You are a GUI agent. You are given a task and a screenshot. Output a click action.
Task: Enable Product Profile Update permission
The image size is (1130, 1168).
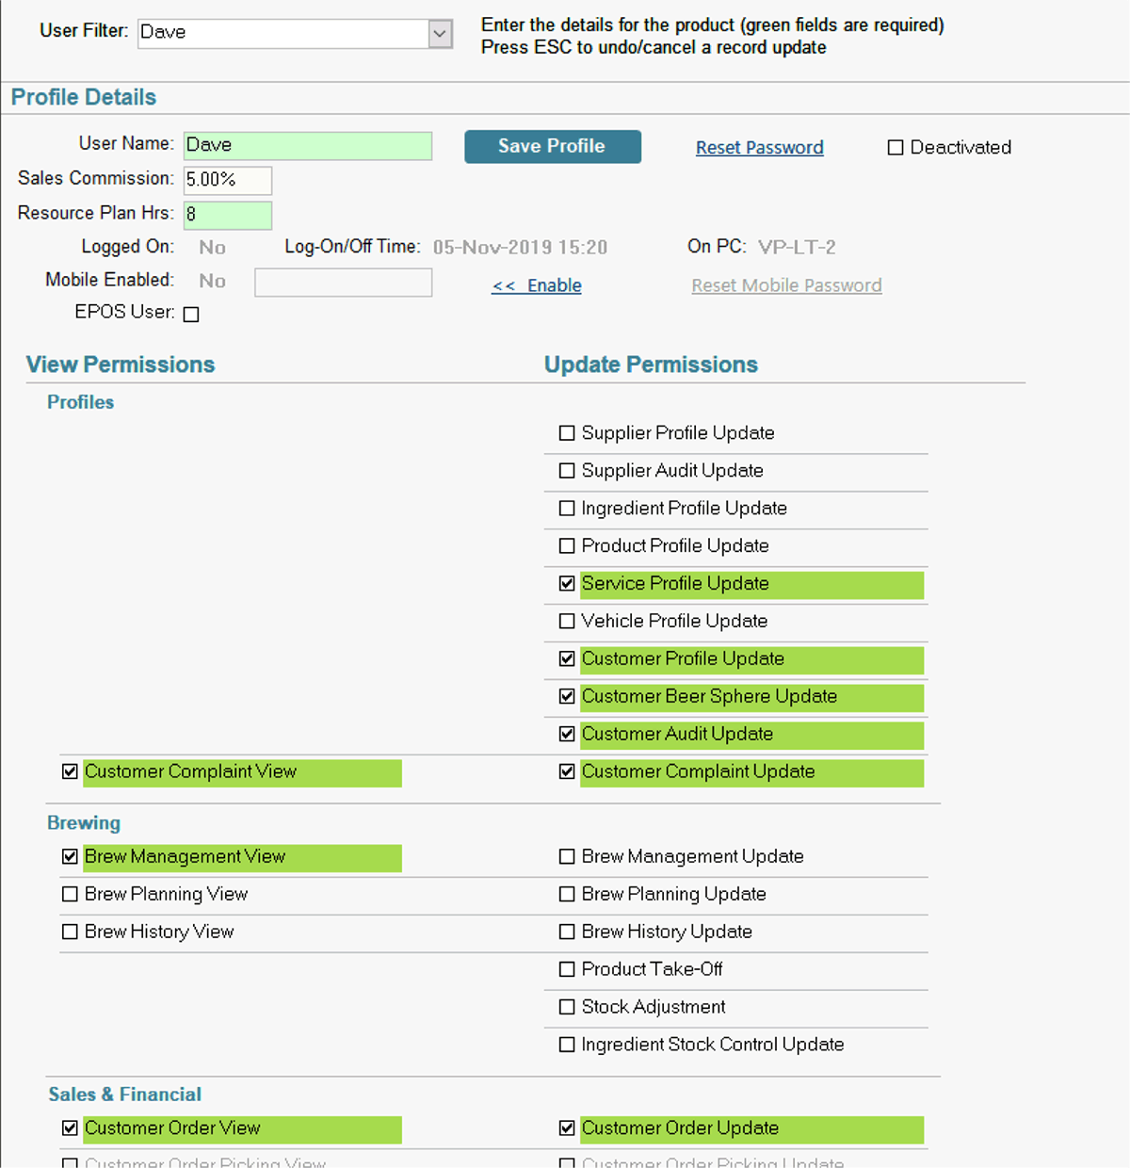tap(566, 545)
